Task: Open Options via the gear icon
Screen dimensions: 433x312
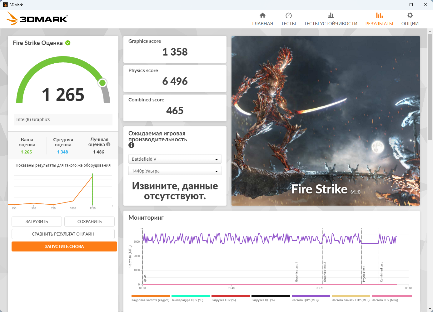Action: pyautogui.click(x=410, y=15)
